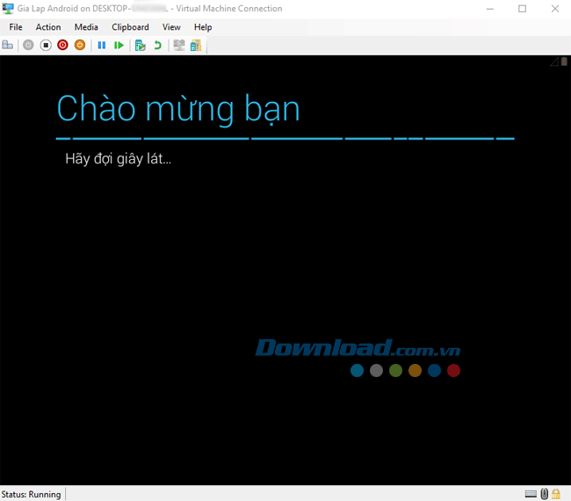The height and width of the screenshot is (501, 571).
Task: Revert the VM to previous checkpoint
Action: click(157, 45)
